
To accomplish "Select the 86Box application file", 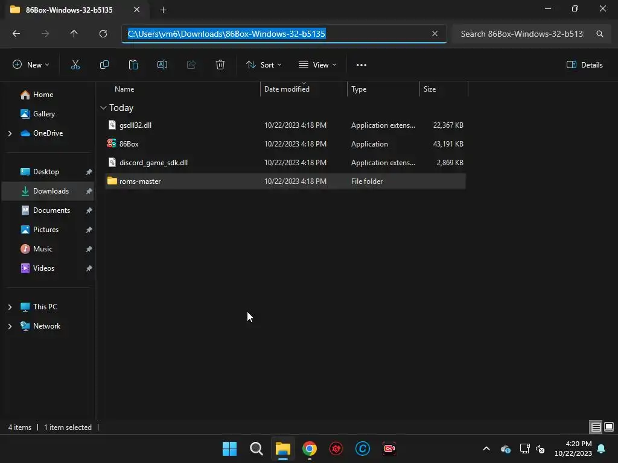I will (x=285, y=143).
